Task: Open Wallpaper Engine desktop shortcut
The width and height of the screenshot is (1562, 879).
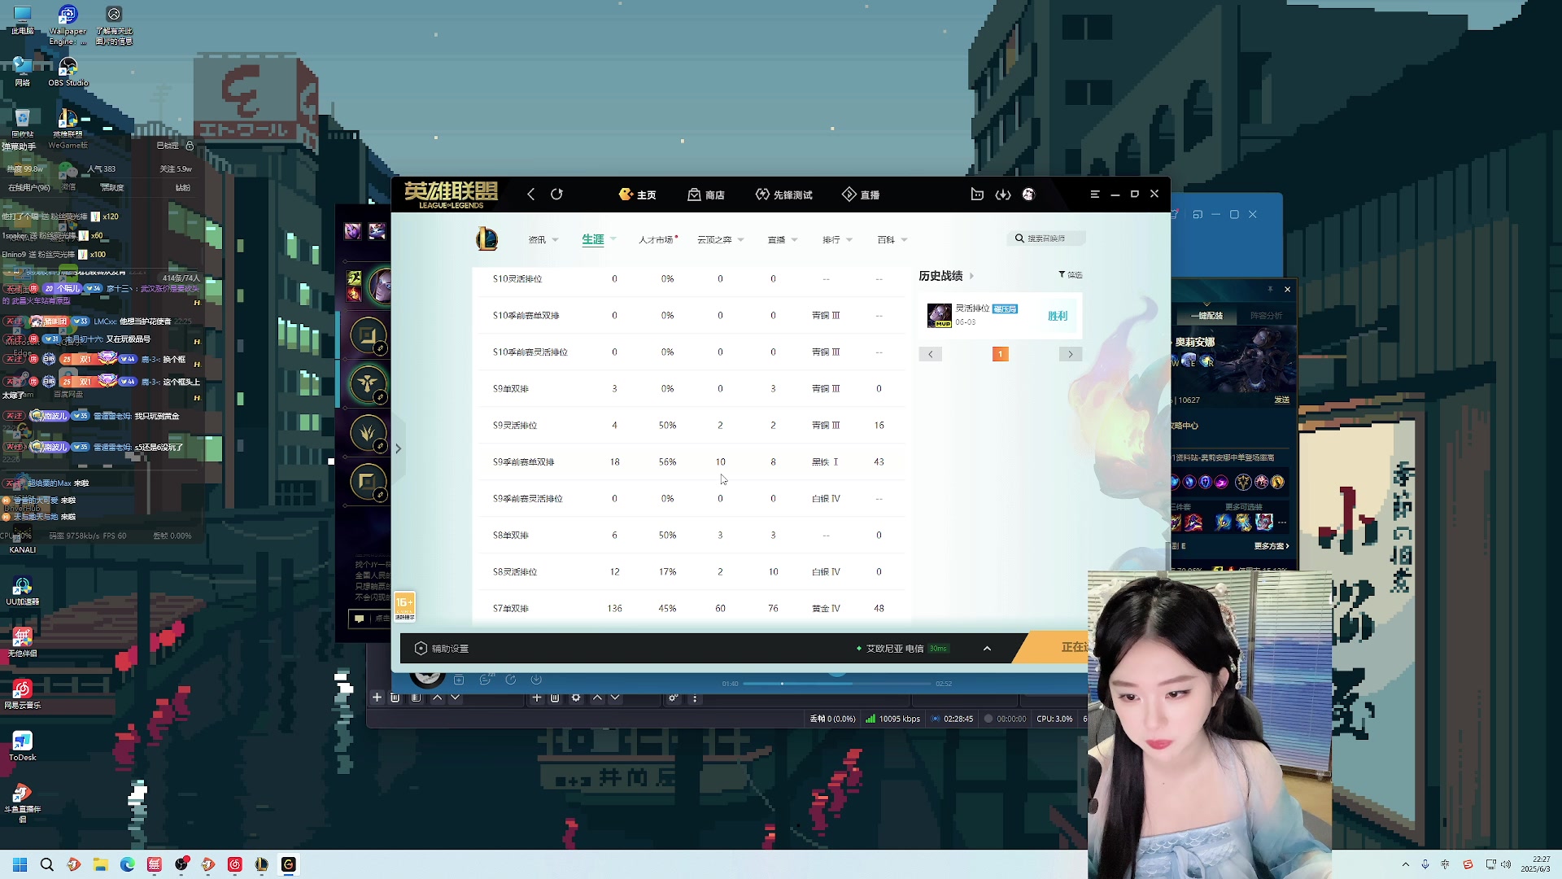Action: coord(68,24)
